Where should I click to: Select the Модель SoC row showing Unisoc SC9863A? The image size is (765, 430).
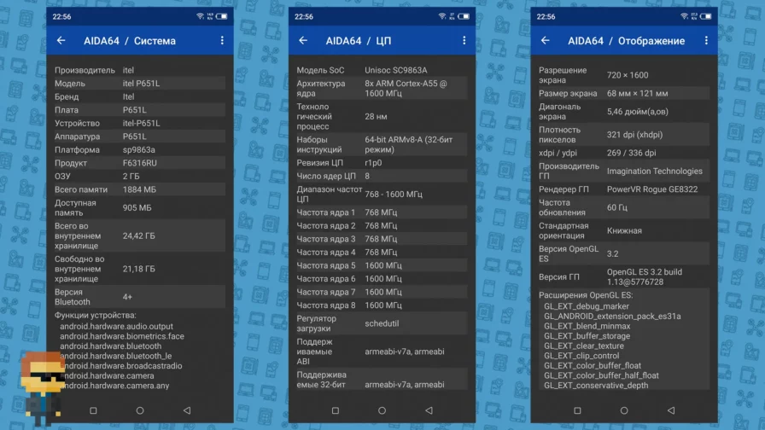(x=382, y=70)
